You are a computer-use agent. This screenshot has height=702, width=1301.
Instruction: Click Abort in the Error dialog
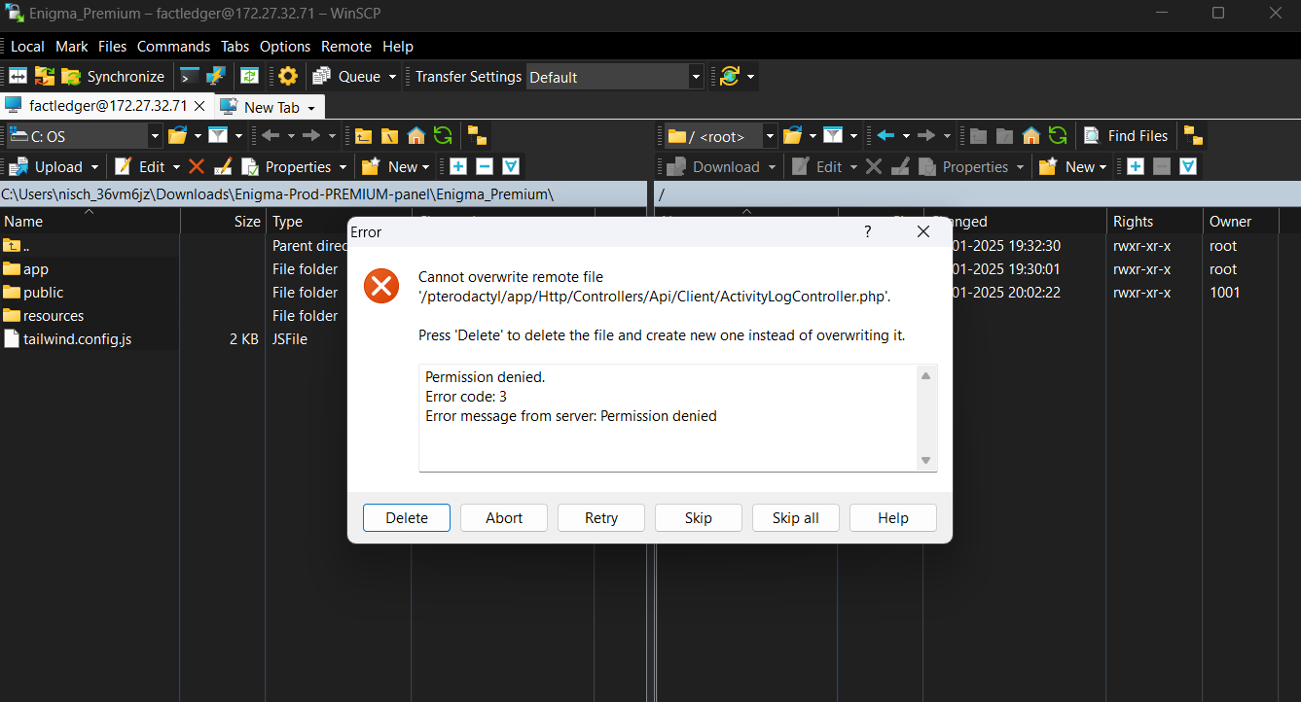[504, 517]
